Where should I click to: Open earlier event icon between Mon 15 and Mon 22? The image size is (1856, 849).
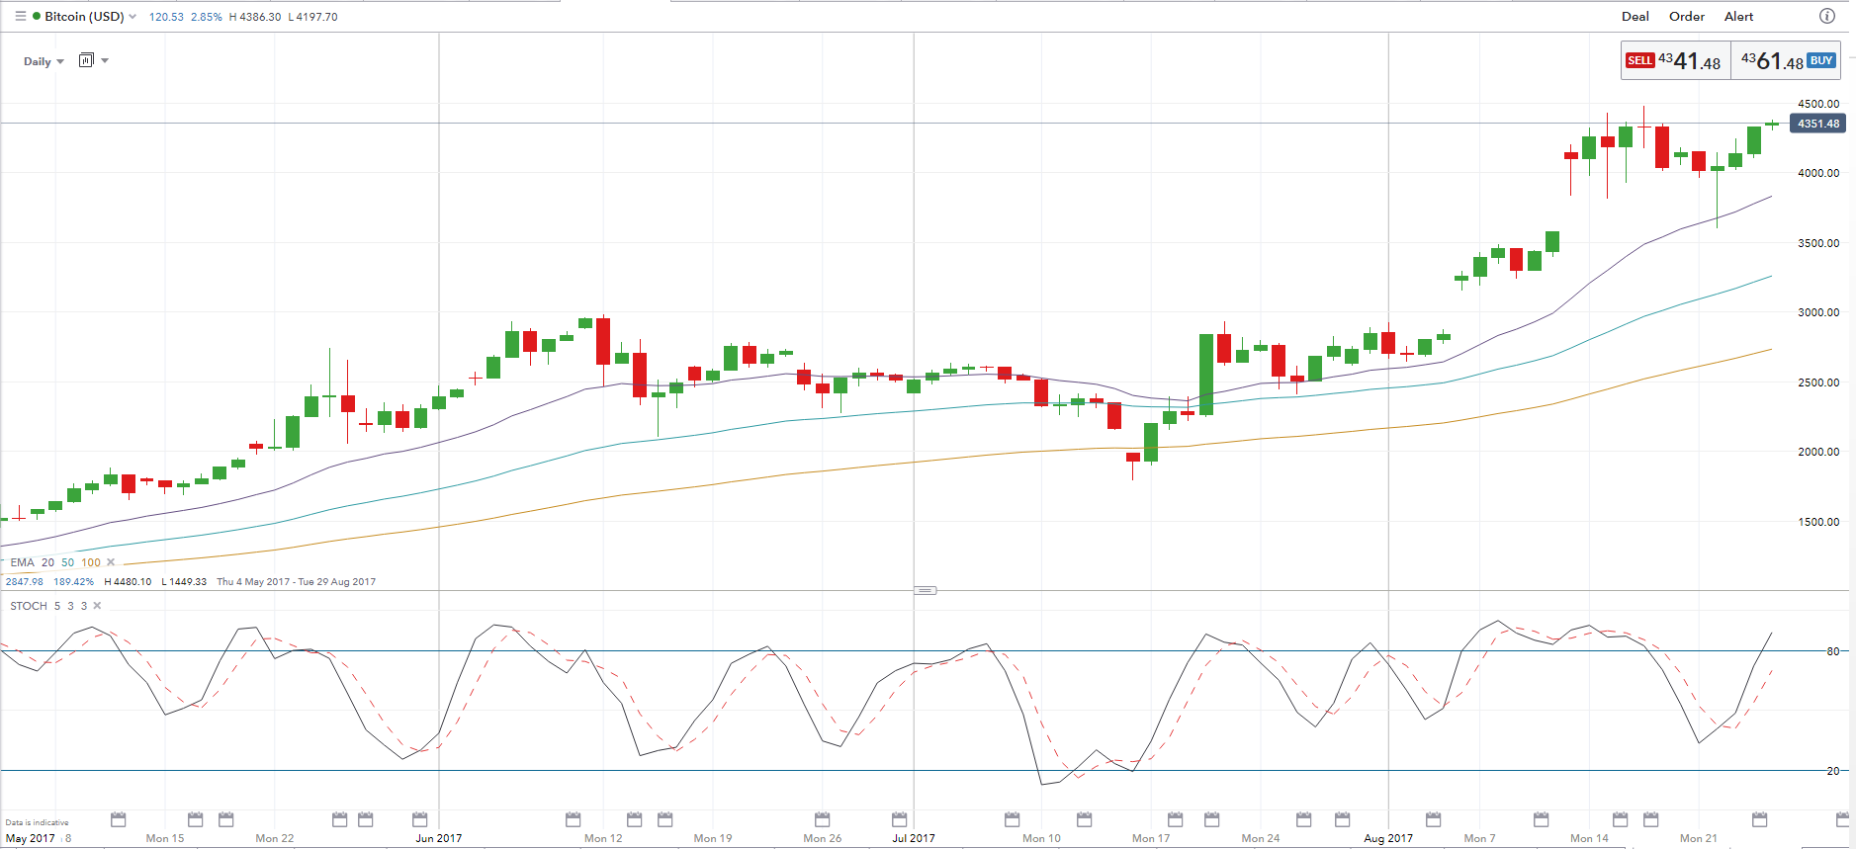pos(196,819)
